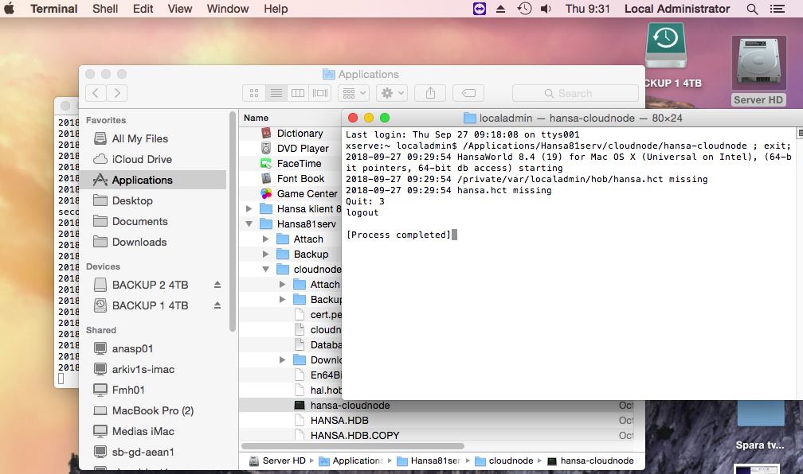Select Applications in Finder sidebar
The image size is (803, 474).
[x=155, y=180]
